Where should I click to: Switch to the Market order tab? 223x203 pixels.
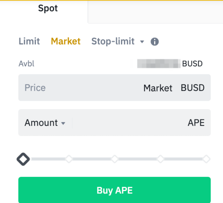click(x=66, y=41)
